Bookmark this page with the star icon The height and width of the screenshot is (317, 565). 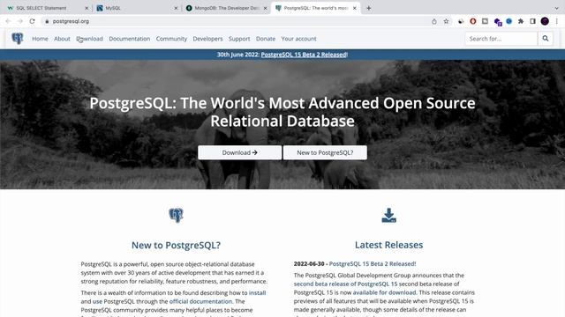tap(446, 21)
